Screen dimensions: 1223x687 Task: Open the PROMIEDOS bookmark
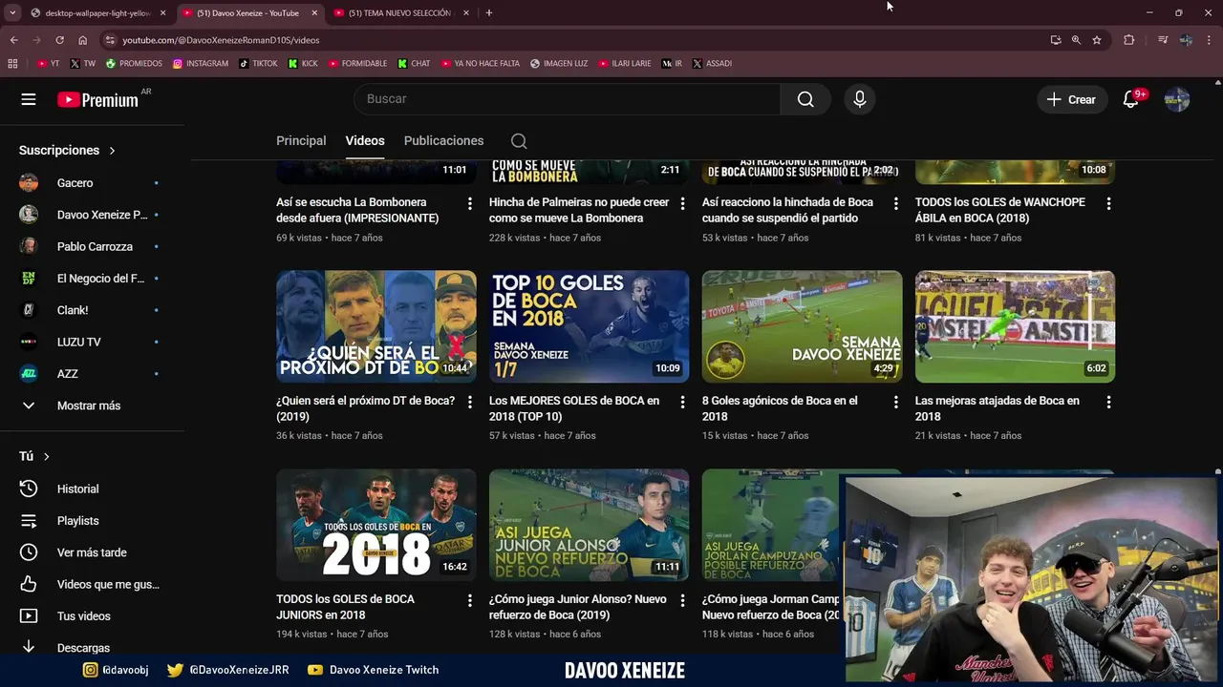[135, 63]
